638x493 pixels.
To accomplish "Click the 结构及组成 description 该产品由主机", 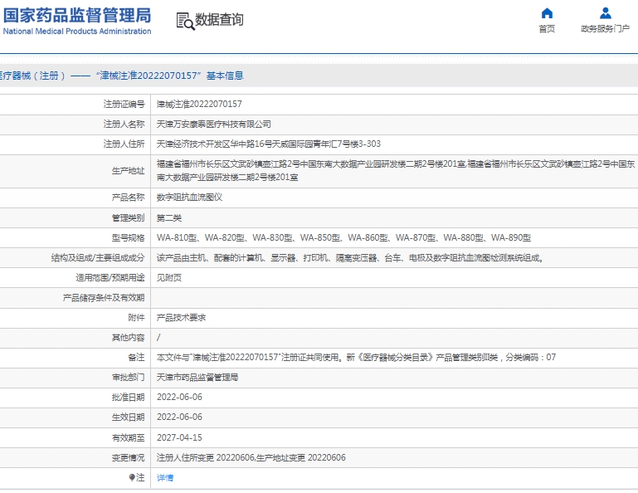I will click(350, 257).
